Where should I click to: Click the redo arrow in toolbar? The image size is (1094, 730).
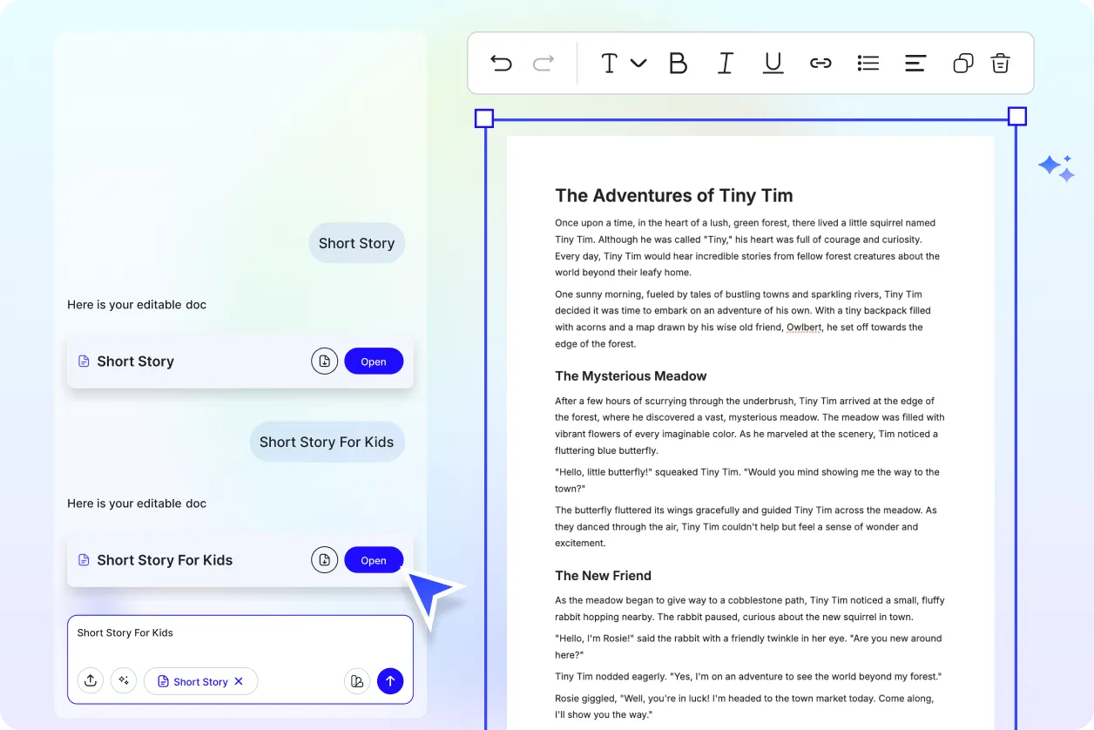(544, 63)
